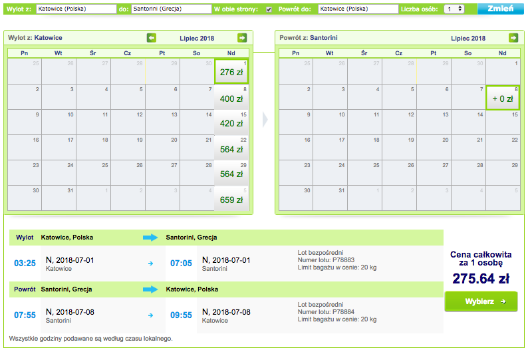This screenshot has width=528, height=352.
Task: Click the green 'Wybierz' button
Action: tap(481, 301)
